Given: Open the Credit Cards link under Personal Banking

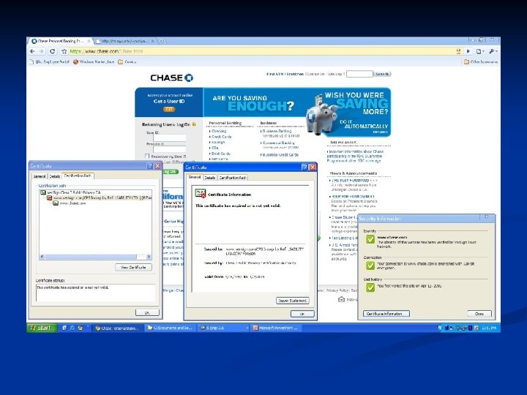Looking at the screenshot, I should click(x=222, y=137).
